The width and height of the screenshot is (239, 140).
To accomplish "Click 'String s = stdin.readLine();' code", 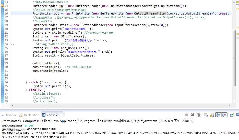I will 57,33.
